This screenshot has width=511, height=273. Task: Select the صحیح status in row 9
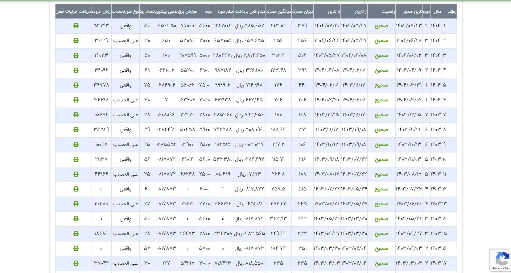pos(382,144)
